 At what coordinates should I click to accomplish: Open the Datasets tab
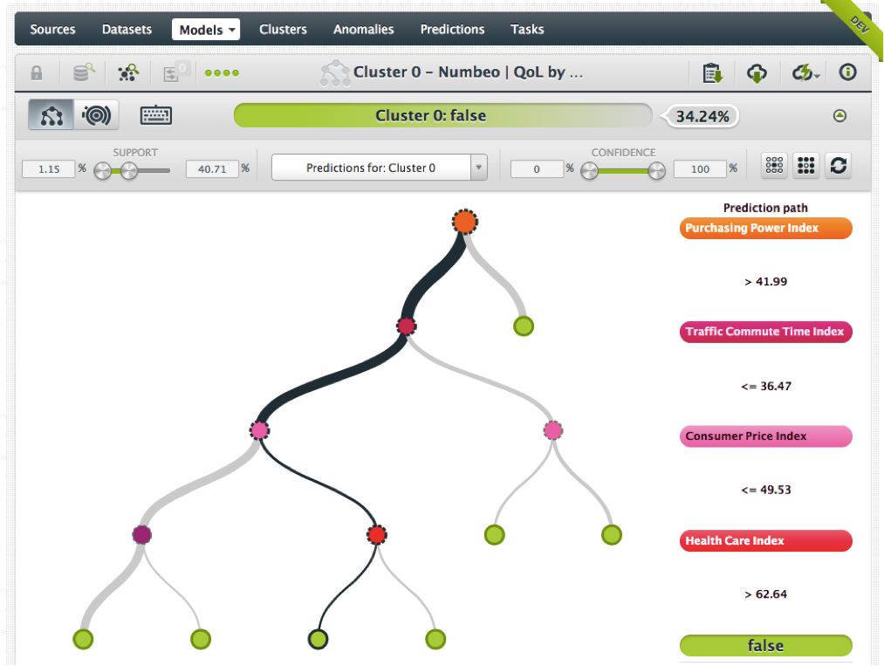click(127, 30)
